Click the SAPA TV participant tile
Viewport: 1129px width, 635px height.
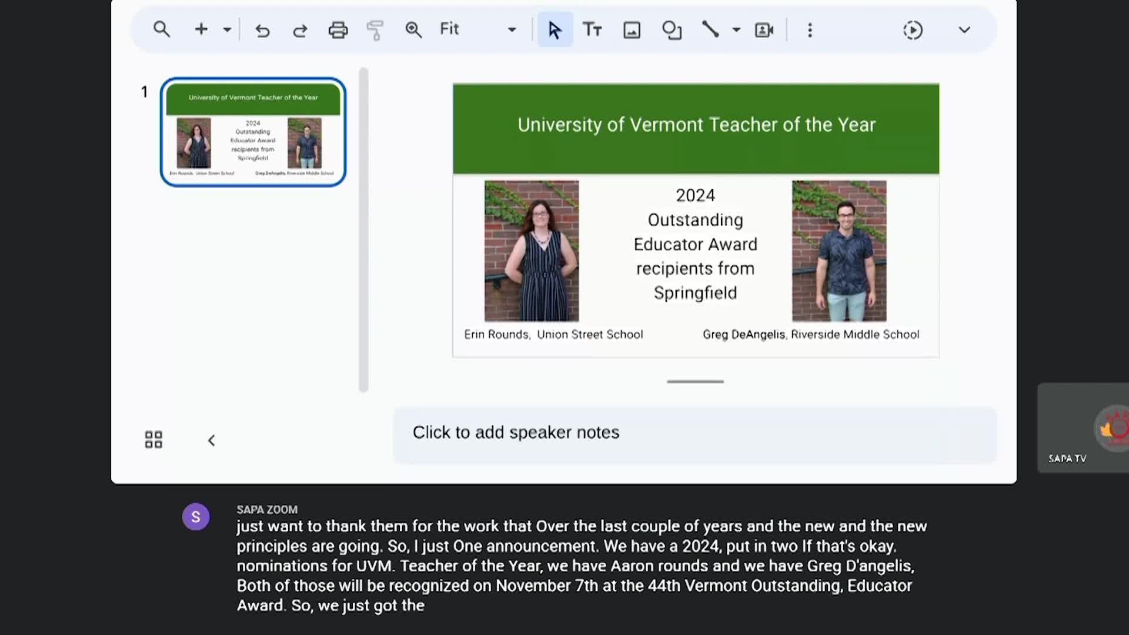pos(1083,427)
